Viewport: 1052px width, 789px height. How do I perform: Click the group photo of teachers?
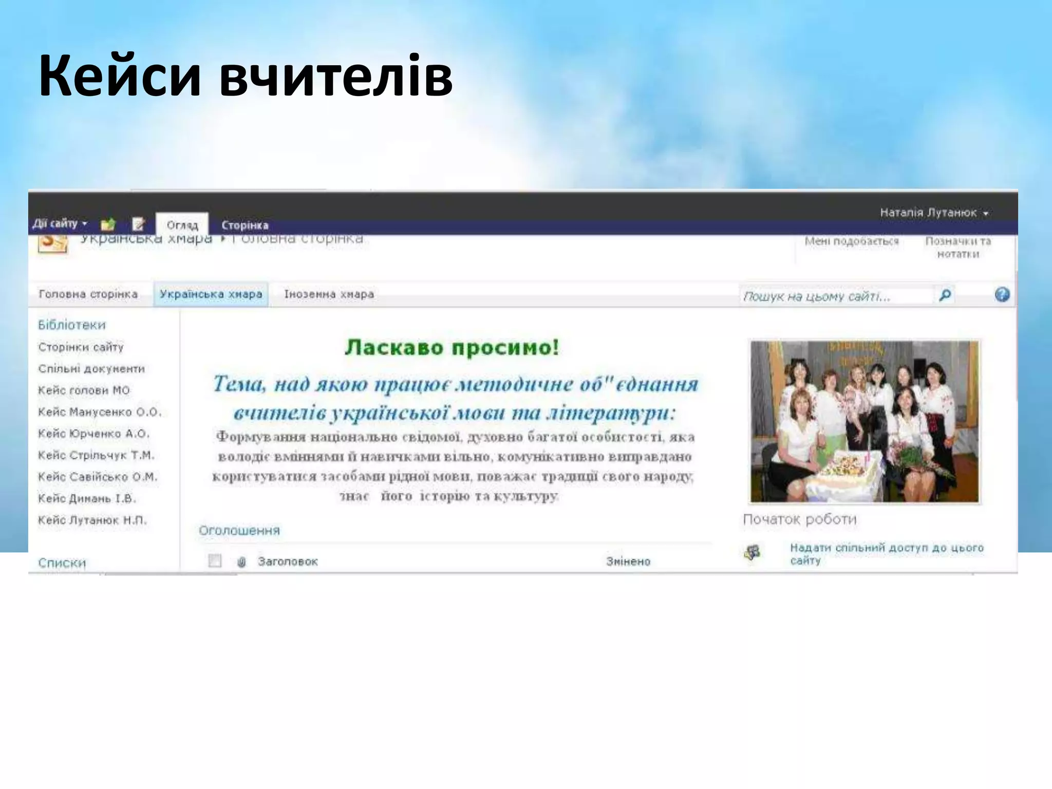point(865,421)
